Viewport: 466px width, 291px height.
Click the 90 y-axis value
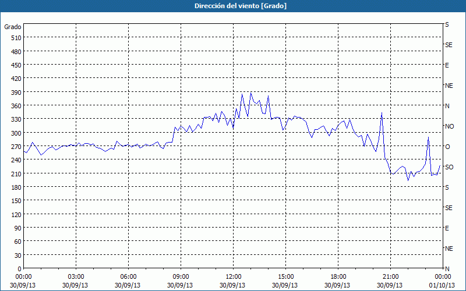coord(18,228)
